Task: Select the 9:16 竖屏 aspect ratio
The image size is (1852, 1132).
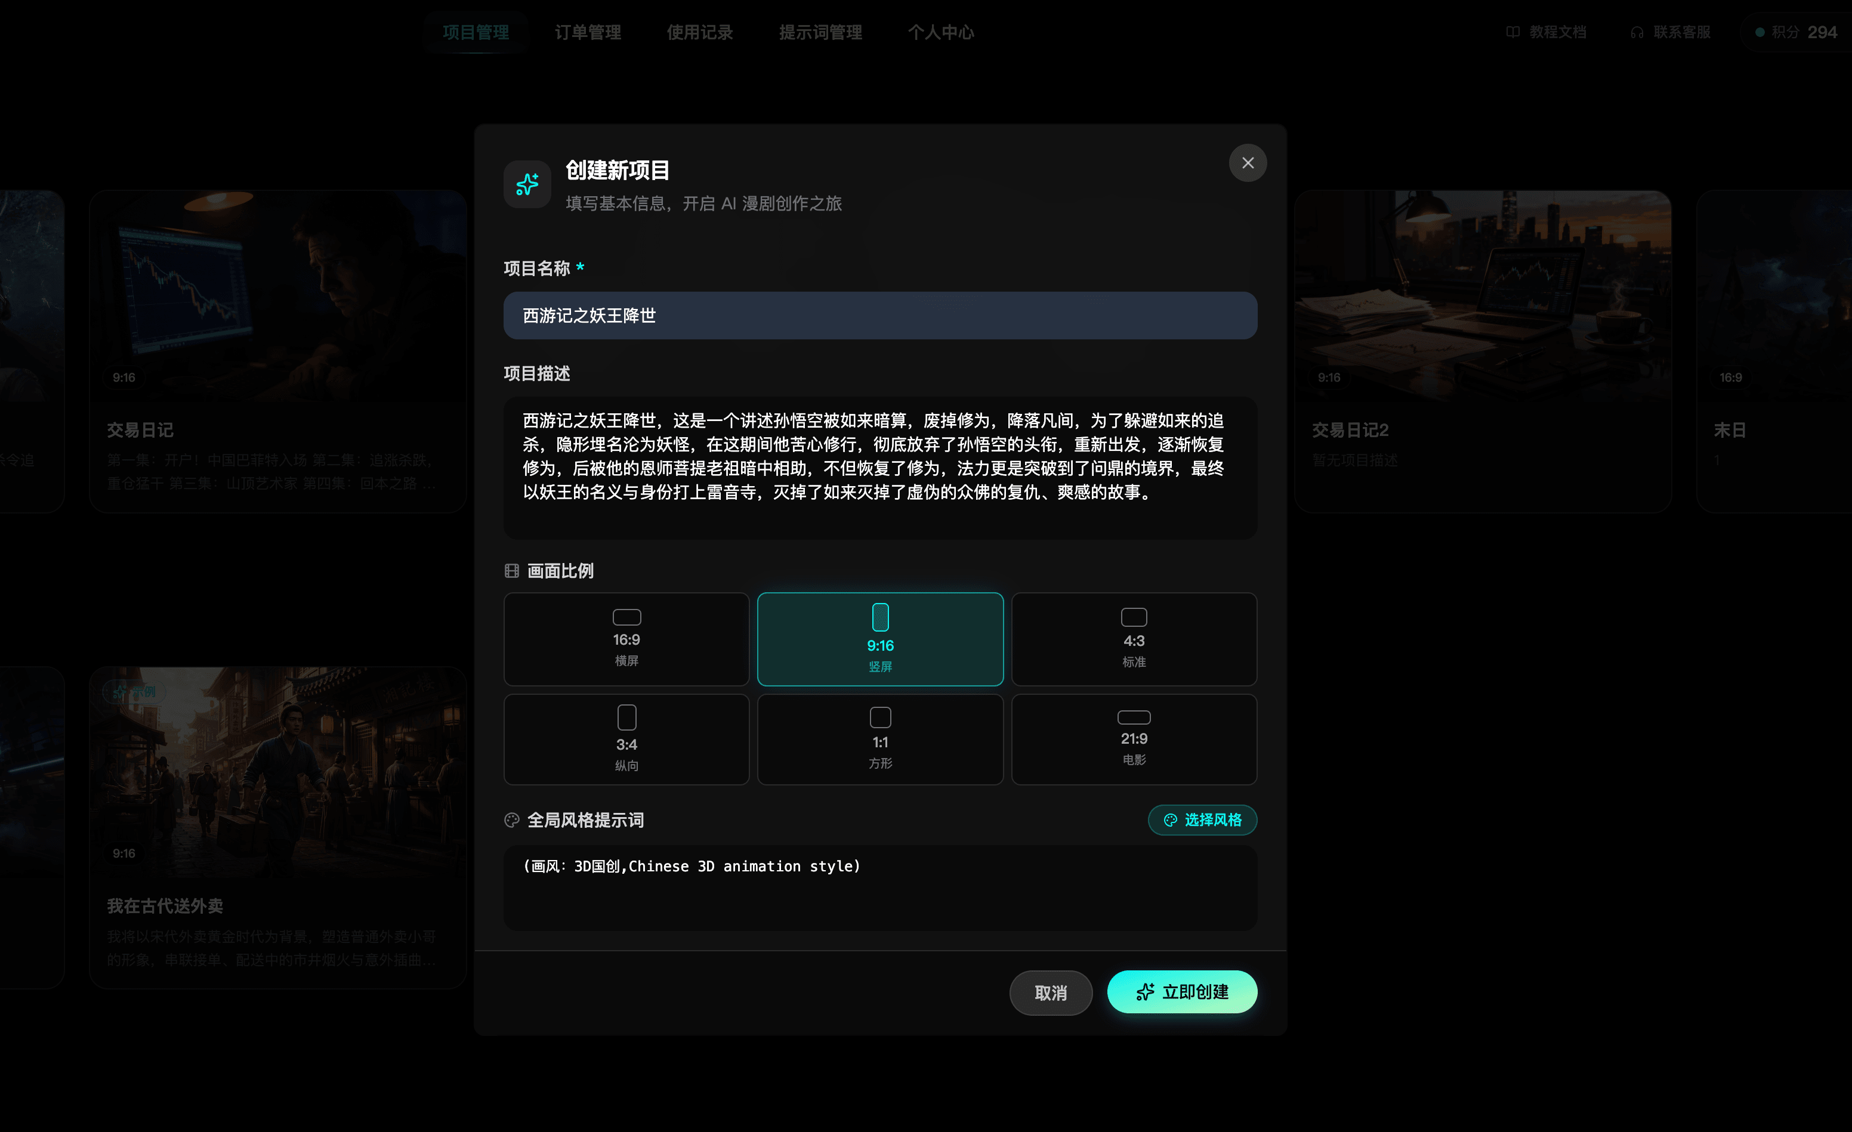Action: pos(880,639)
